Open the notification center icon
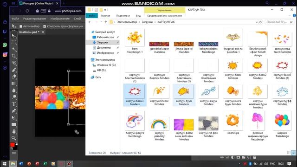297x167 pixels. tap(289, 164)
